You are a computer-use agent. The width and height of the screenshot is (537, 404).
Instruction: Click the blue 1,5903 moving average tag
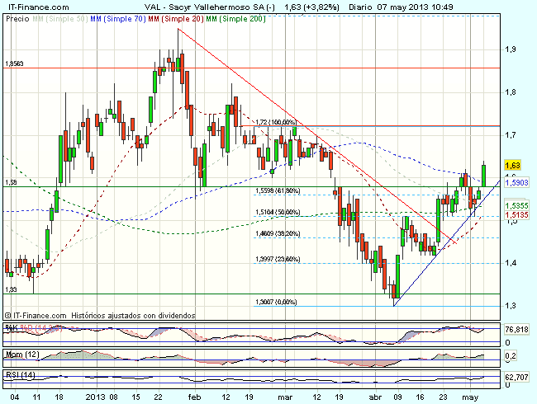tap(516, 181)
